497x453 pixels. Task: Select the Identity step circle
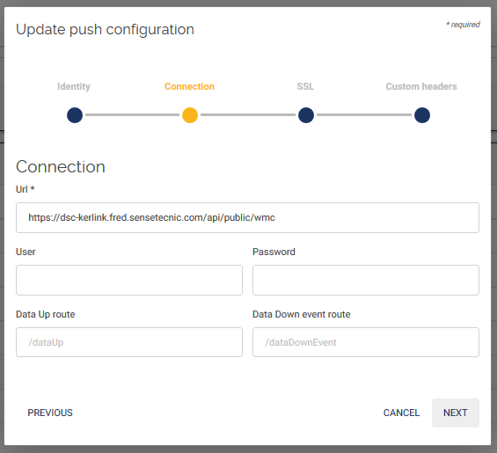[x=75, y=115]
